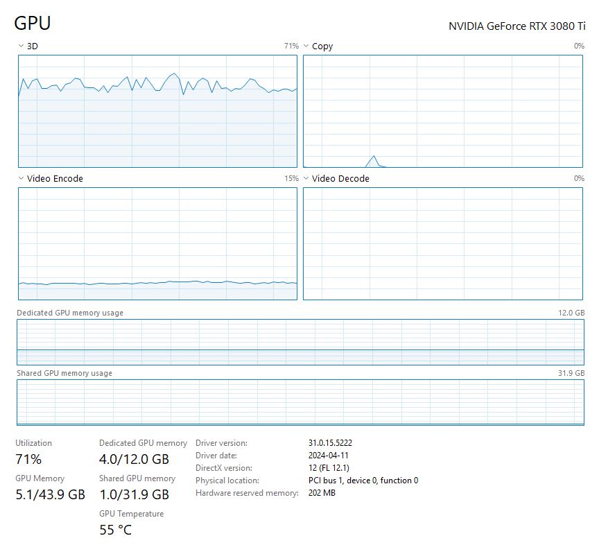Click the Shared GPU memory 1.0/31.9 GB value

point(134,494)
